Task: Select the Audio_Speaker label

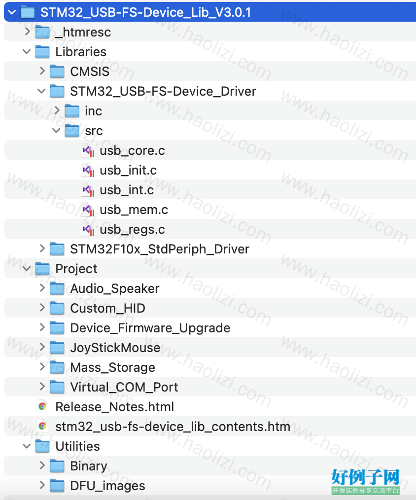Action: point(115,289)
